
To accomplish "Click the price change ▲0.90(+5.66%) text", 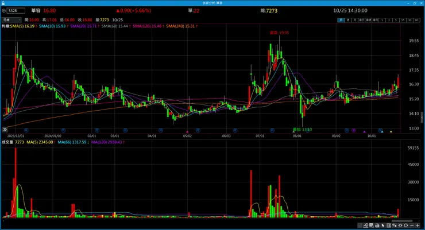I will tap(133, 11).
